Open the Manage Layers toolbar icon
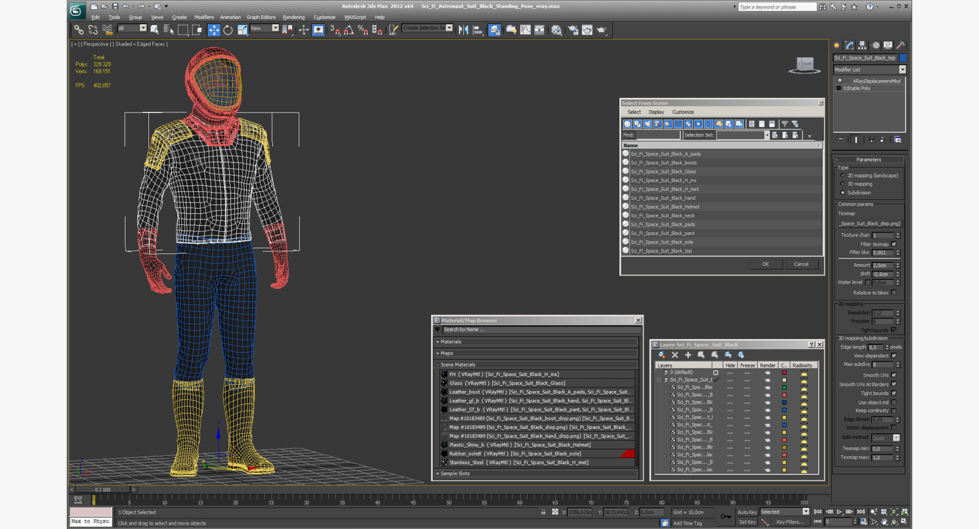This screenshot has width=979, height=529. point(494,30)
